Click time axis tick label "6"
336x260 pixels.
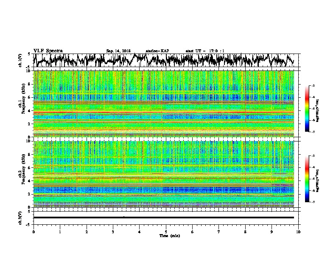coord(193,232)
